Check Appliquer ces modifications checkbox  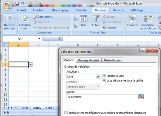(66, 113)
